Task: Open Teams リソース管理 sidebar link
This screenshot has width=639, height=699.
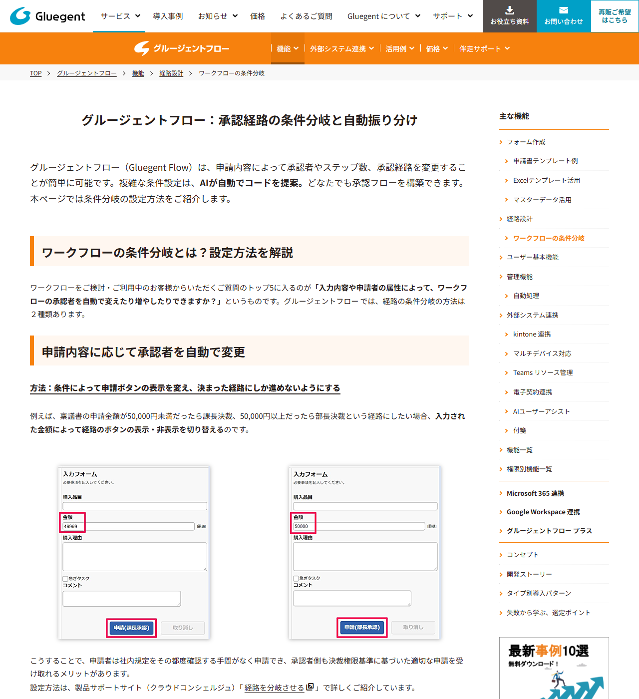Action: pyautogui.click(x=543, y=372)
